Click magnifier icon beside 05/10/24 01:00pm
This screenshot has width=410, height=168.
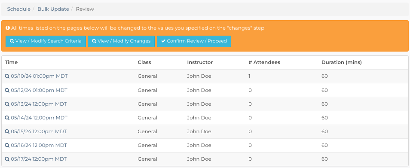click(x=7, y=76)
